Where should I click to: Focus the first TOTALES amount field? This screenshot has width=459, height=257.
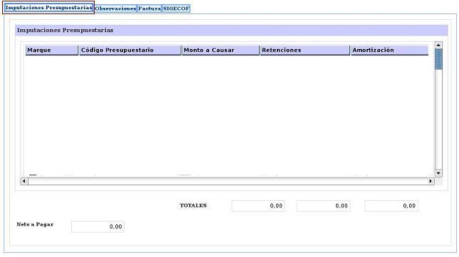tap(258, 206)
